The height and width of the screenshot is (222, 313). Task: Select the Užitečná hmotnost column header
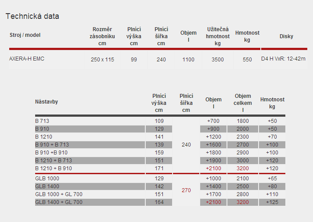coord(217,36)
